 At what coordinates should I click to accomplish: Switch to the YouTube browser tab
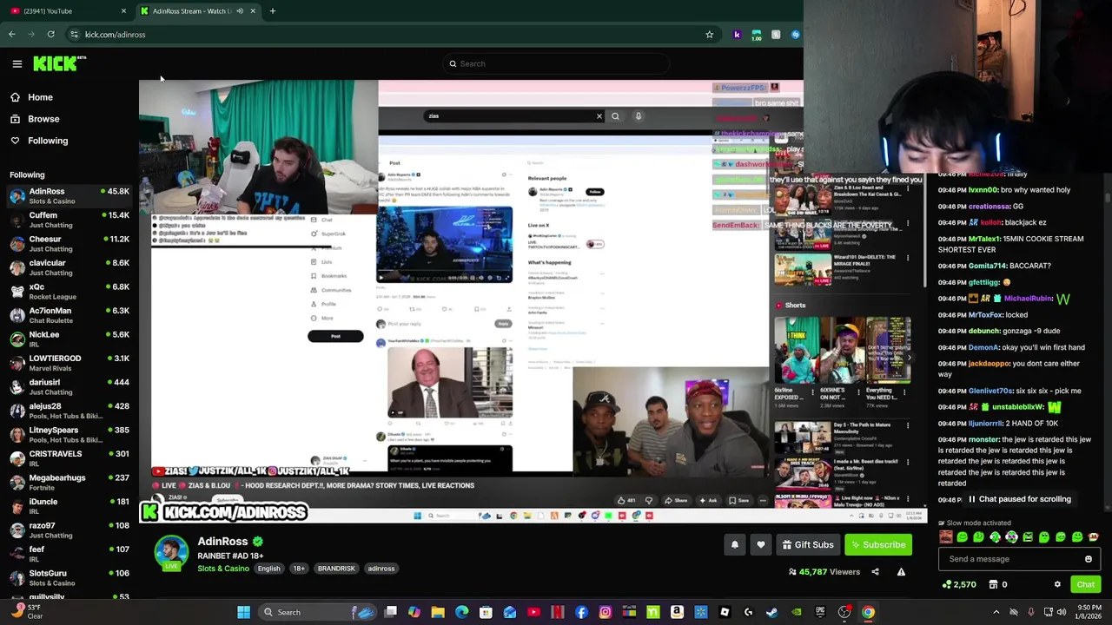click(x=69, y=10)
